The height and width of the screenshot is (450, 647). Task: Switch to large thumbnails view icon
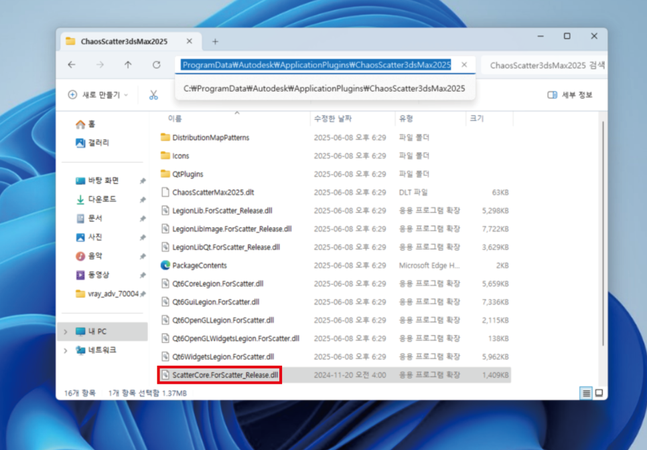599,393
